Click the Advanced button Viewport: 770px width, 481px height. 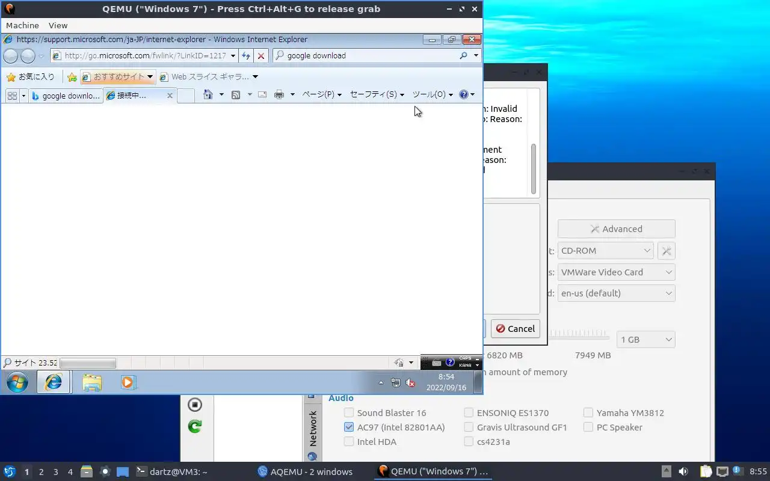(617, 229)
